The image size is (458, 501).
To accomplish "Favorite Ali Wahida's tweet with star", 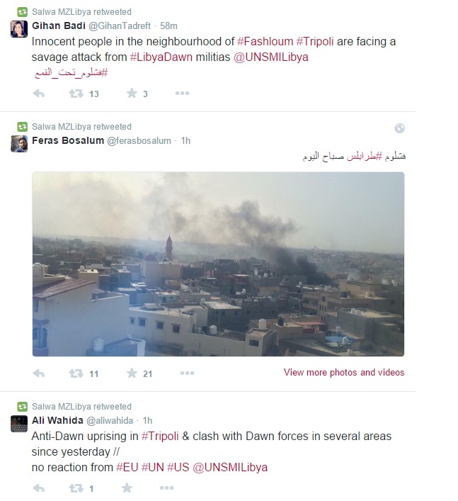I will [127, 488].
